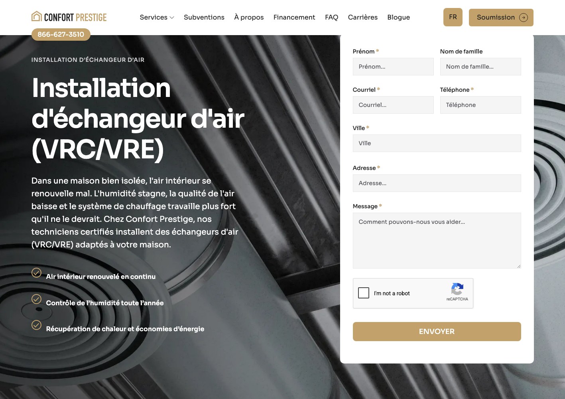Screen dimensions: 565x399
Task: Go to the À propos page
Action: tap(249, 17)
